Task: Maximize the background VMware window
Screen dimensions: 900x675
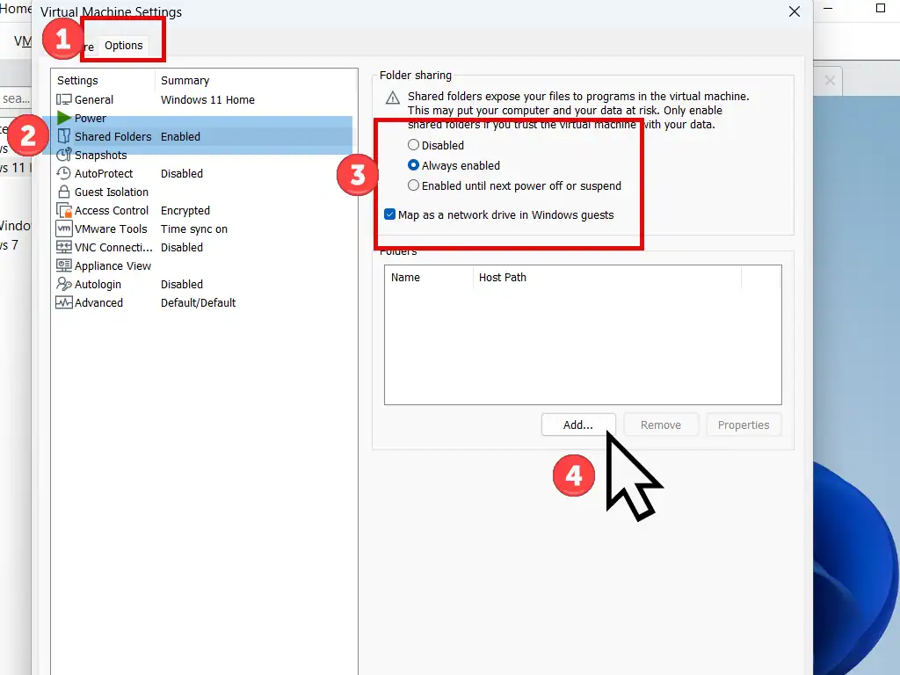Action: [881, 8]
